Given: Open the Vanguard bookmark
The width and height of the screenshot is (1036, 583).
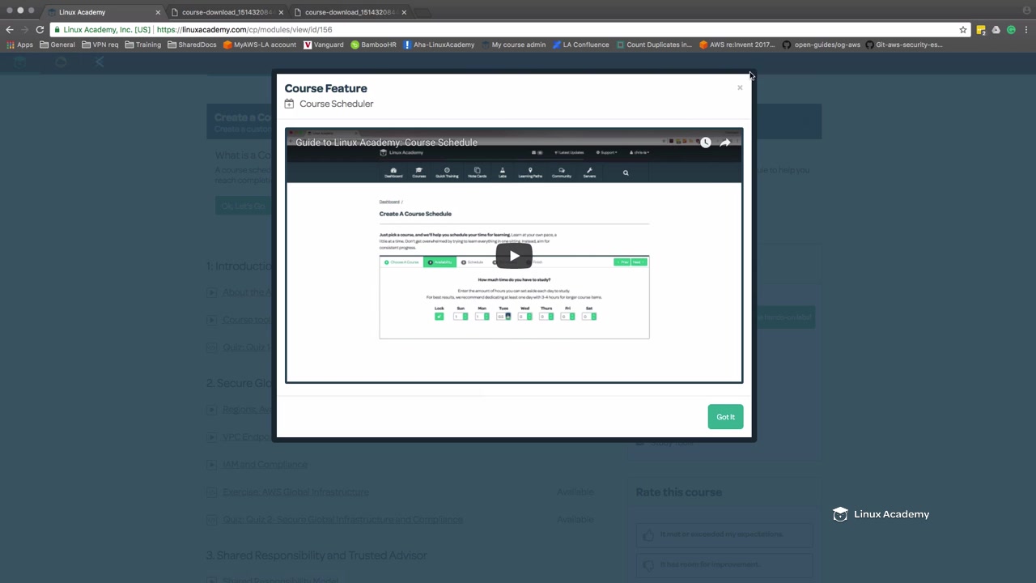Looking at the screenshot, I should pos(324,45).
